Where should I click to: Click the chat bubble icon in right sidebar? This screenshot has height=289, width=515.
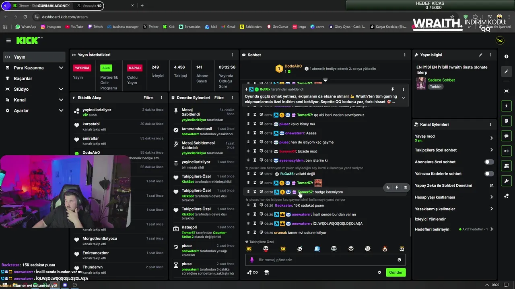[x=506, y=136]
